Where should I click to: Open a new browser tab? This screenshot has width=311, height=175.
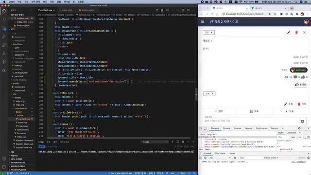point(292,8)
